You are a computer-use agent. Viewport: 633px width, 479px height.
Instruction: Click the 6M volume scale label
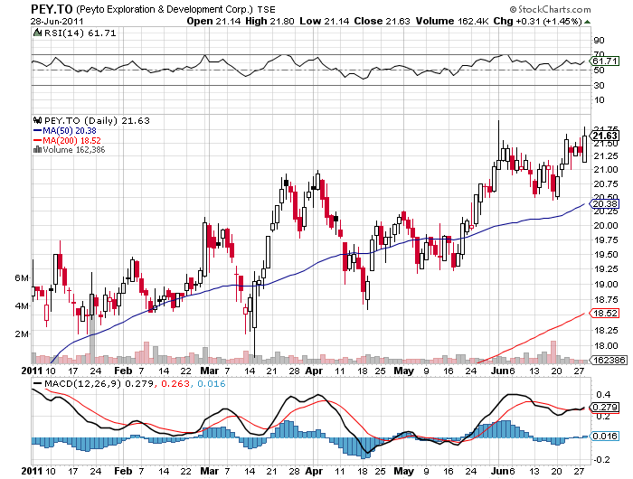(22, 278)
